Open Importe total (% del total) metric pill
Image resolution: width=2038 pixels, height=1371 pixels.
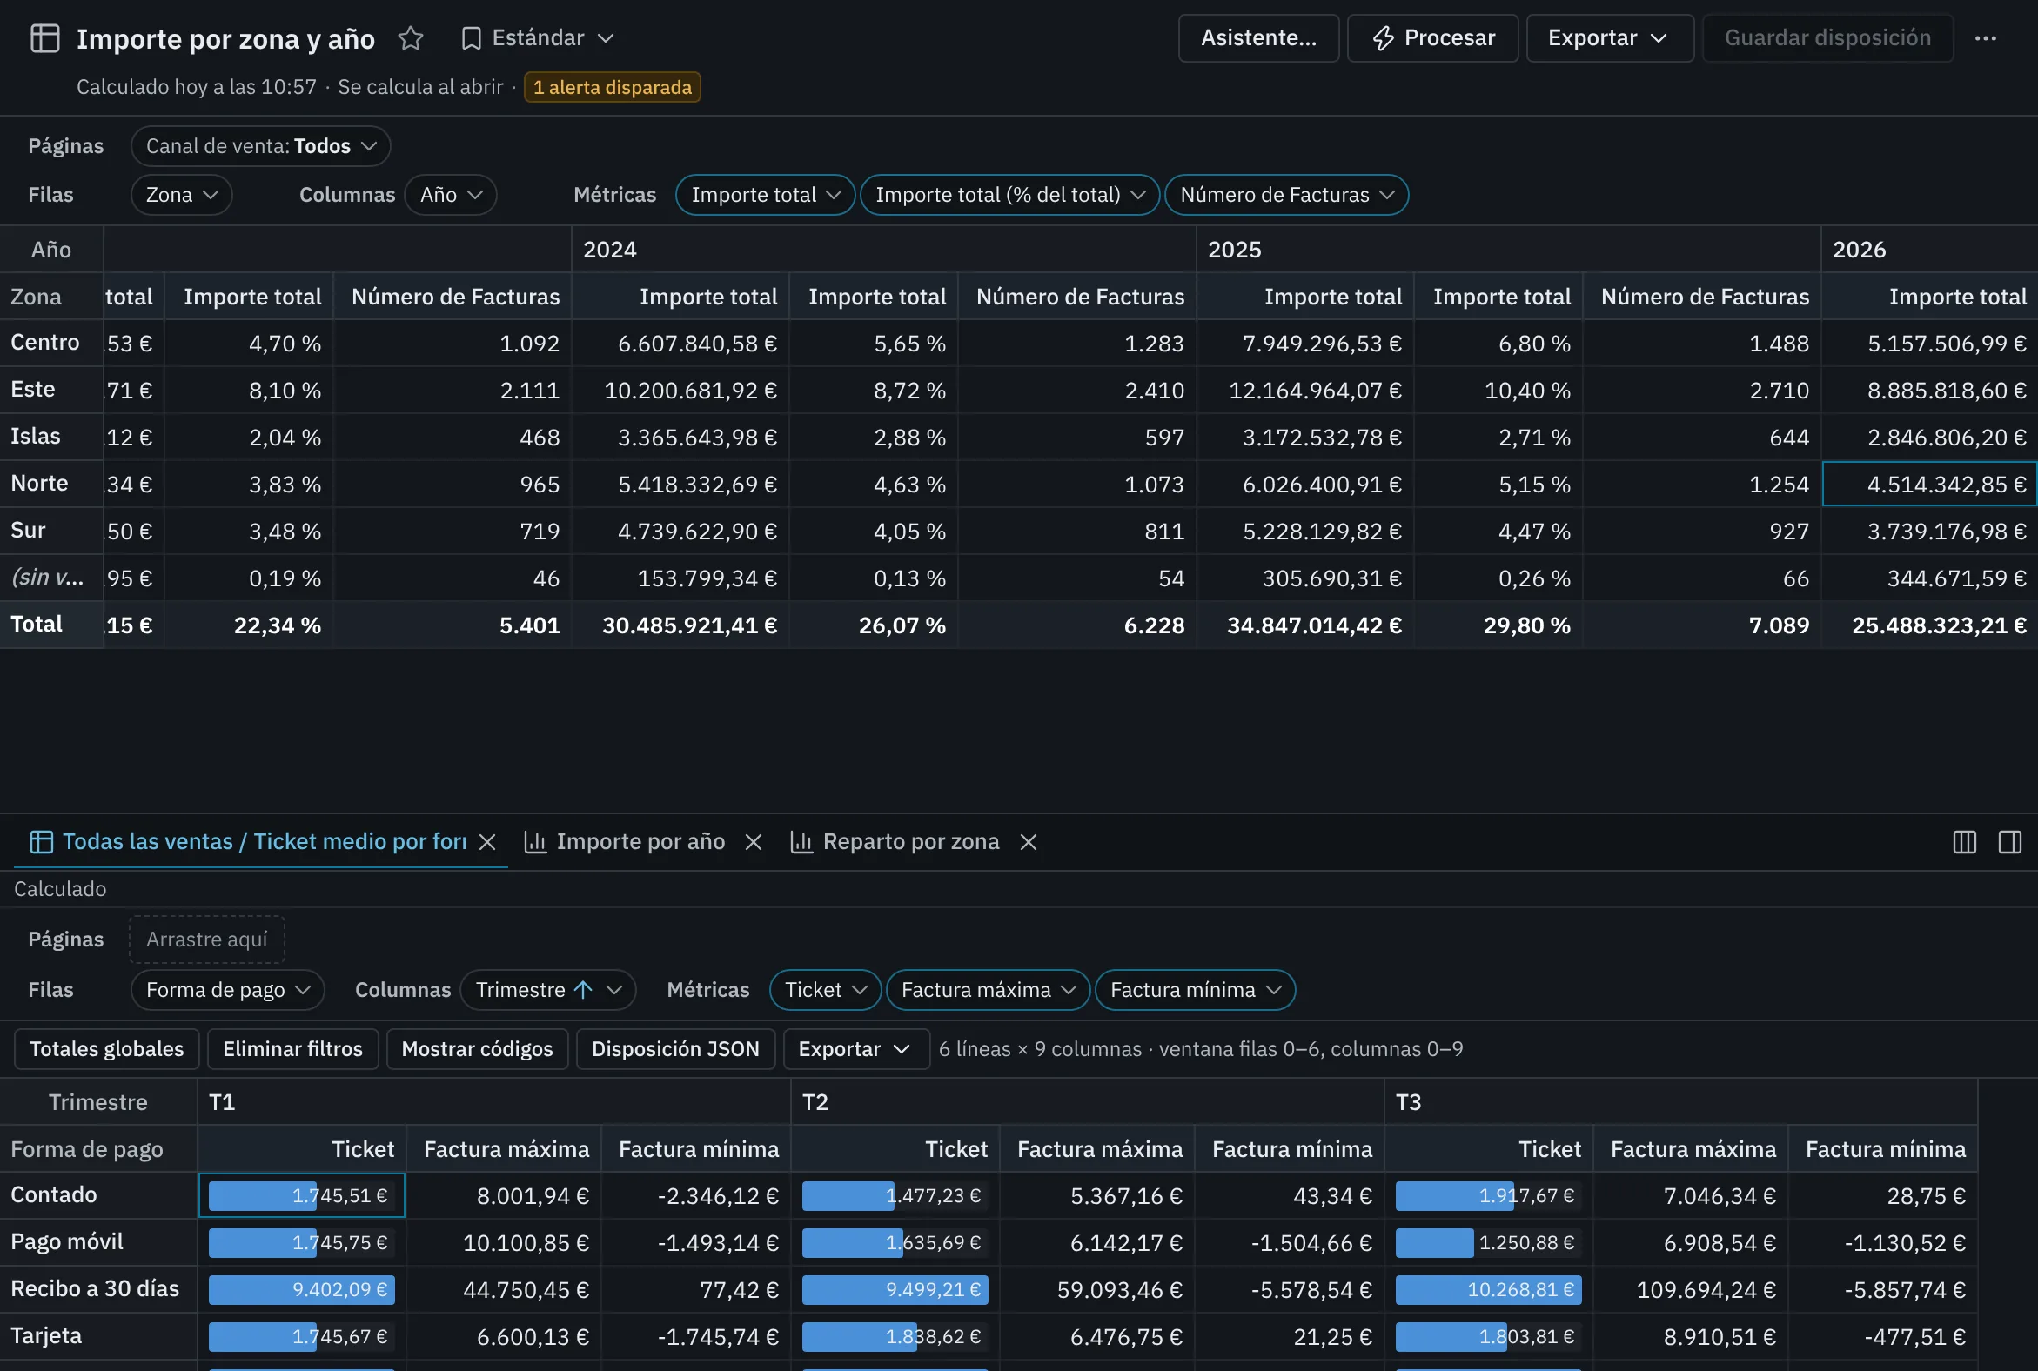1010,195
